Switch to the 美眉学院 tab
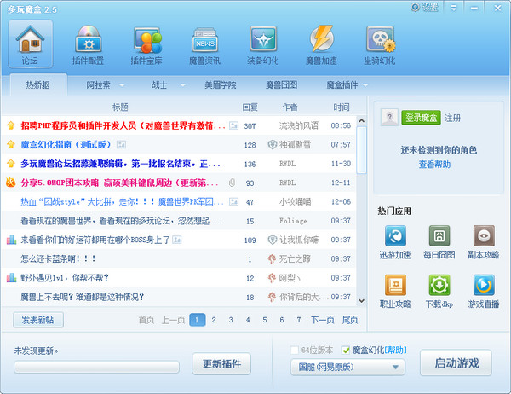 tap(220, 85)
